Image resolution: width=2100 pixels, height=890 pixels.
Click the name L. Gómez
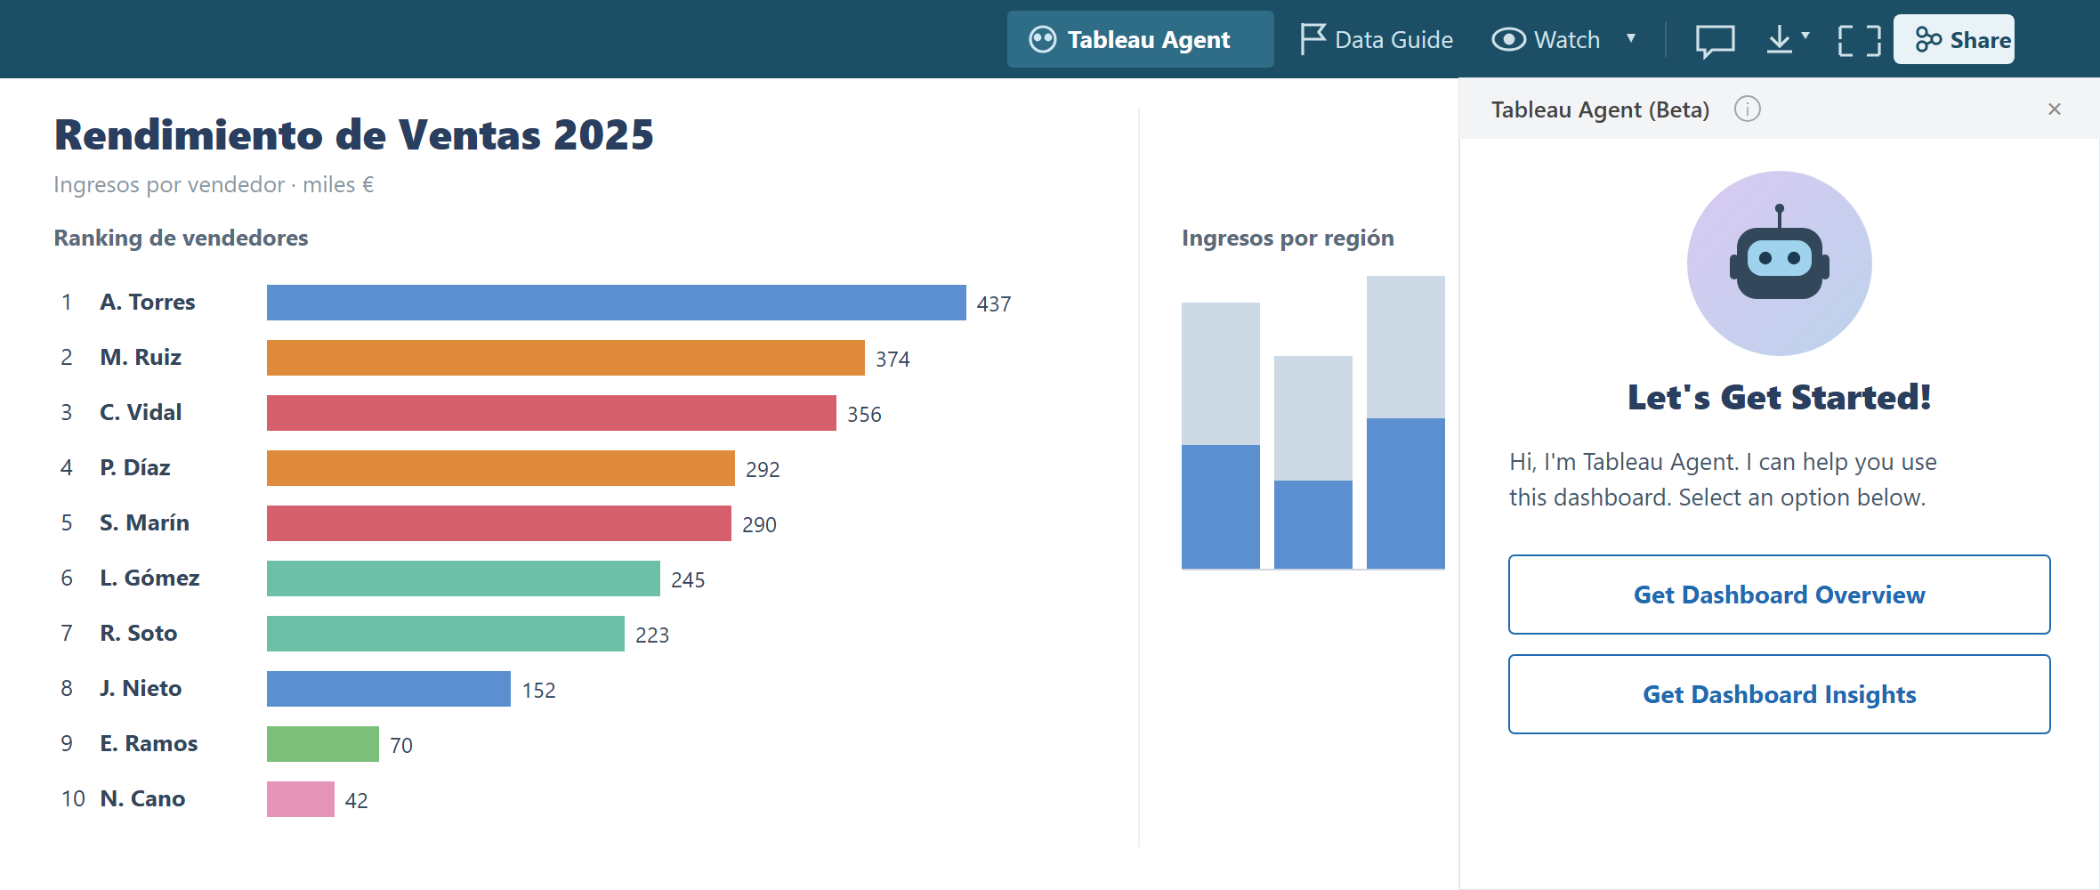point(149,578)
